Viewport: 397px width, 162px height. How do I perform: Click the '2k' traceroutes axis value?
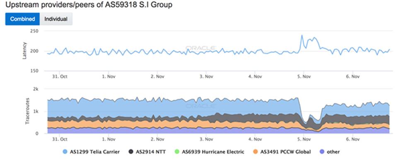point(36,89)
